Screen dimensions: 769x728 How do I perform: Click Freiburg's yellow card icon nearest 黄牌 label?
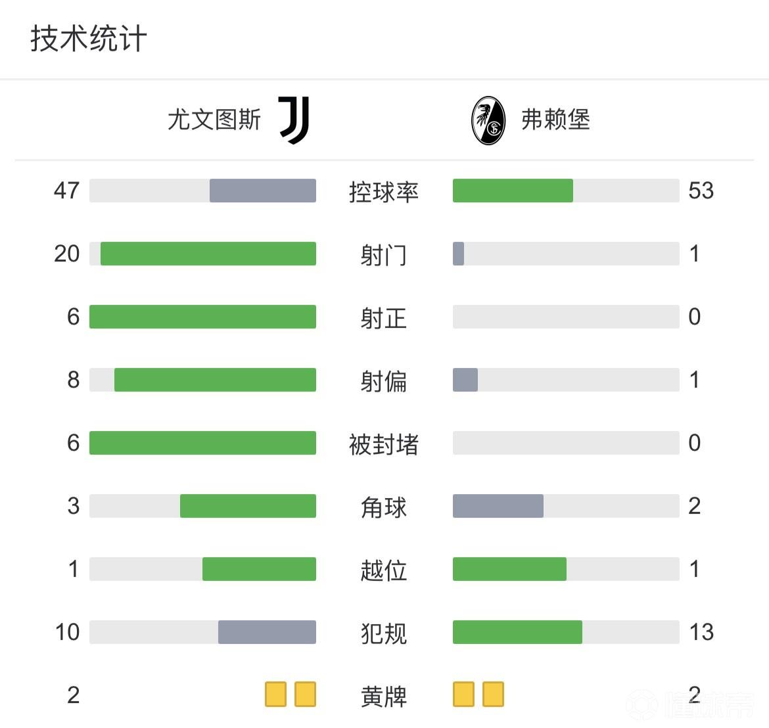[463, 694]
